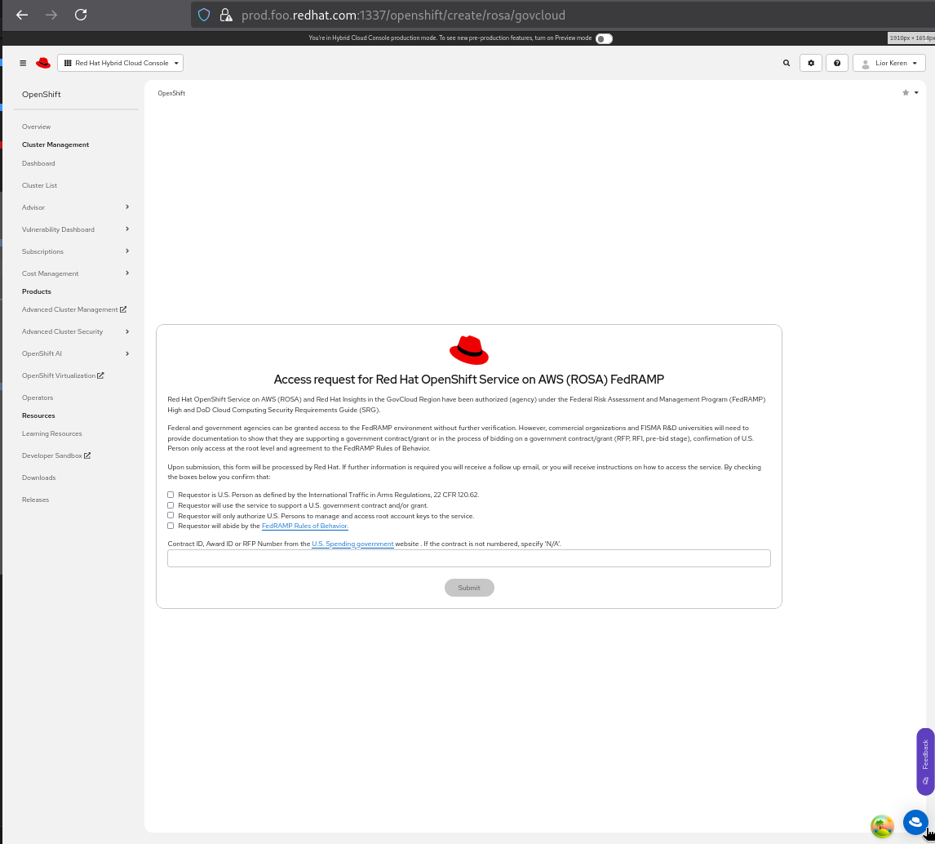935x844 pixels.
Task: Open the help question mark icon
Action: (837, 63)
